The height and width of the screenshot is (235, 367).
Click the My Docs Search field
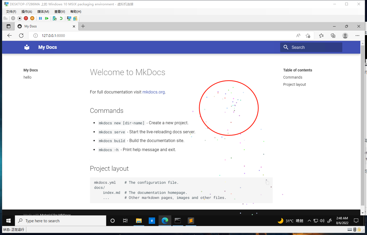point(311,47)
